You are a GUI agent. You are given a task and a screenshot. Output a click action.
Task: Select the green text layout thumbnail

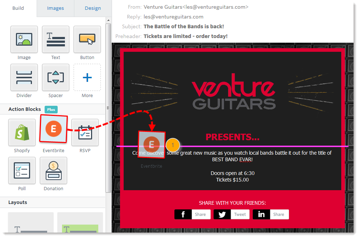[80, 223]
